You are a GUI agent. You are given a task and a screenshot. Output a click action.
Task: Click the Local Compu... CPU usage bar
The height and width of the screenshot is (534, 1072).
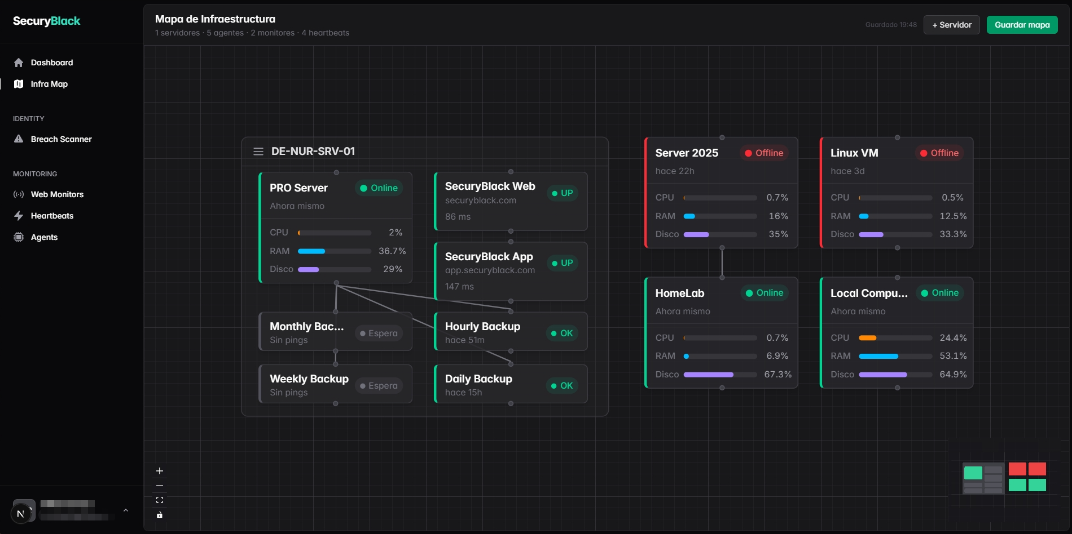click(x=895, y=338)
